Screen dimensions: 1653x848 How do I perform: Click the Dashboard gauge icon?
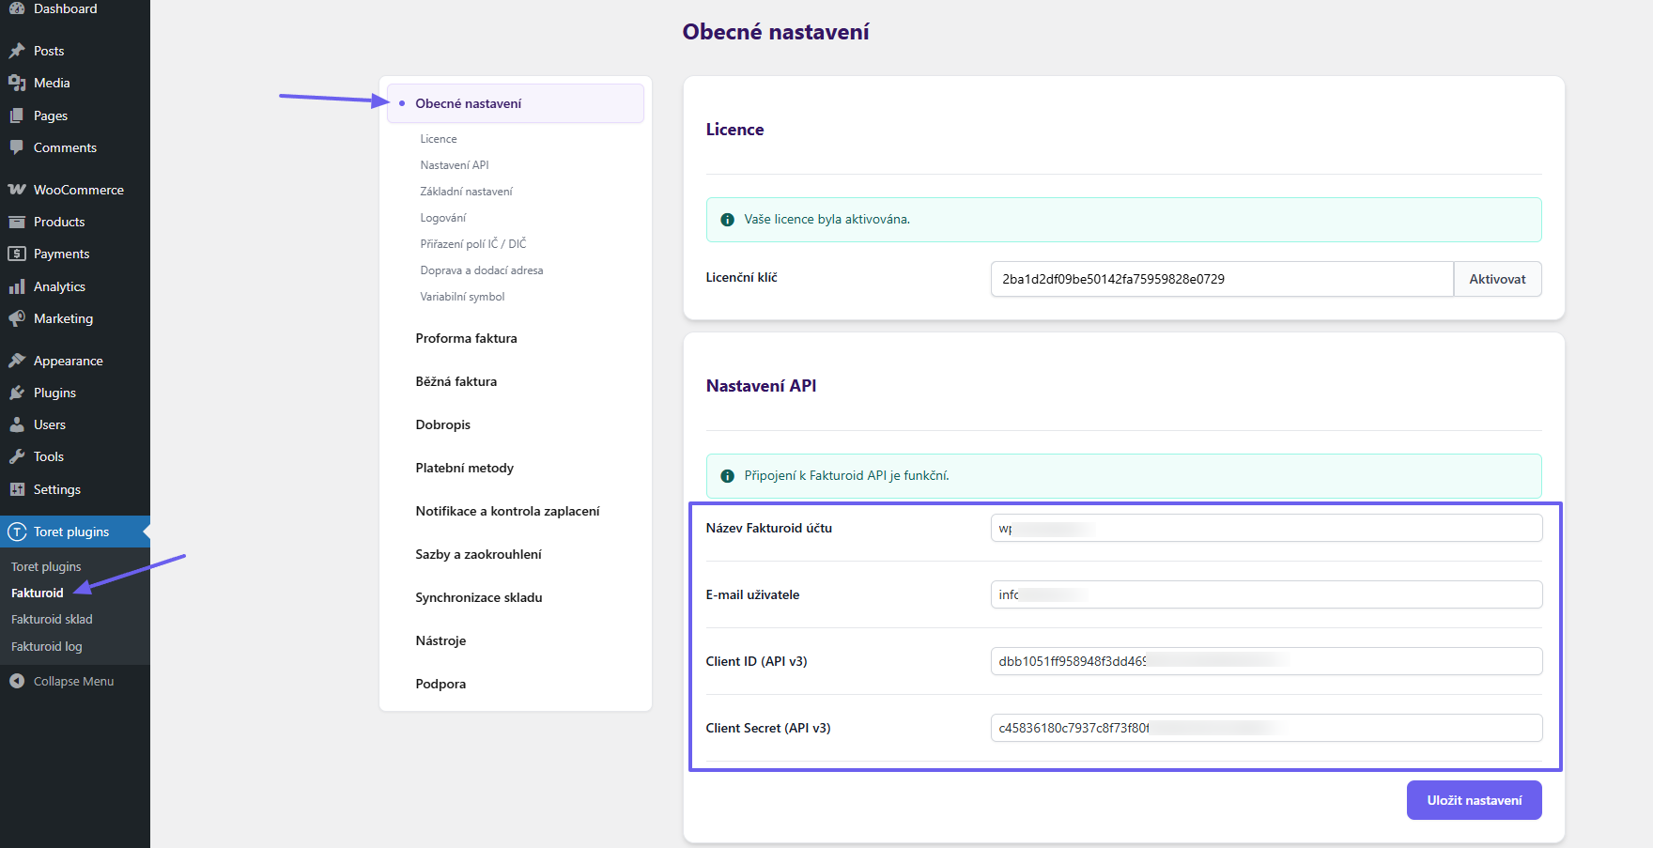(x=17, y=8)
